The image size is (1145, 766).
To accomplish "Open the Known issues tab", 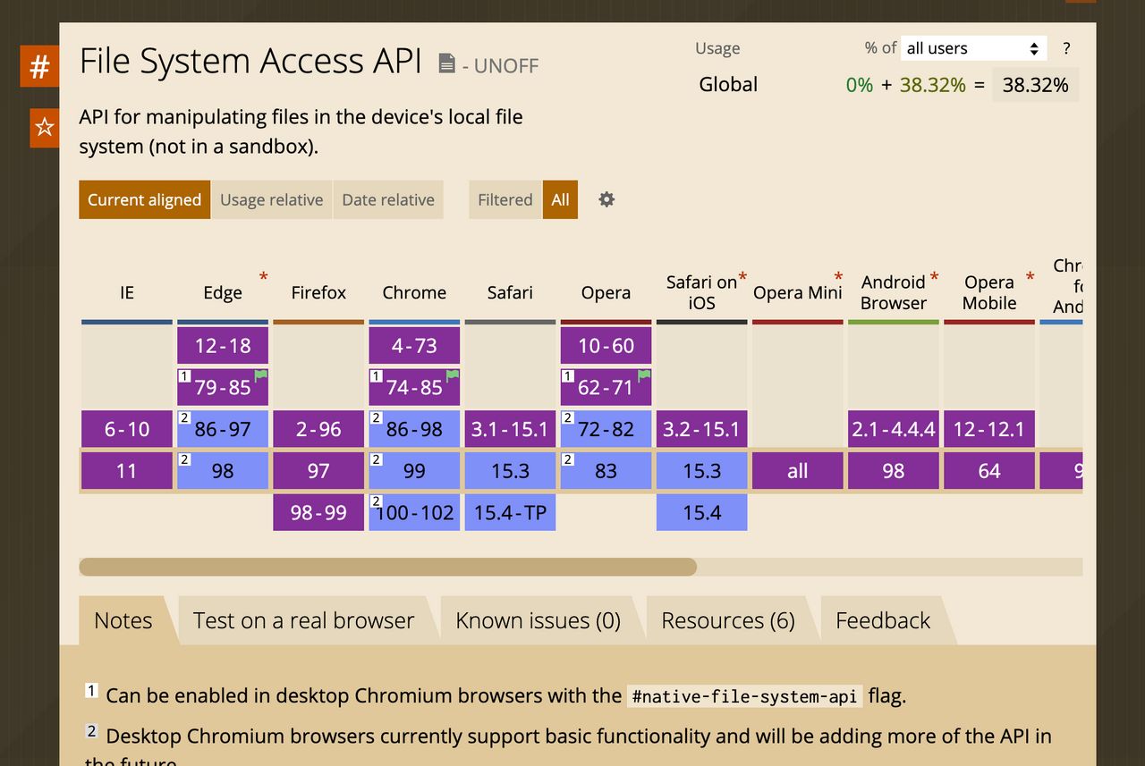I will coord(538,619).
